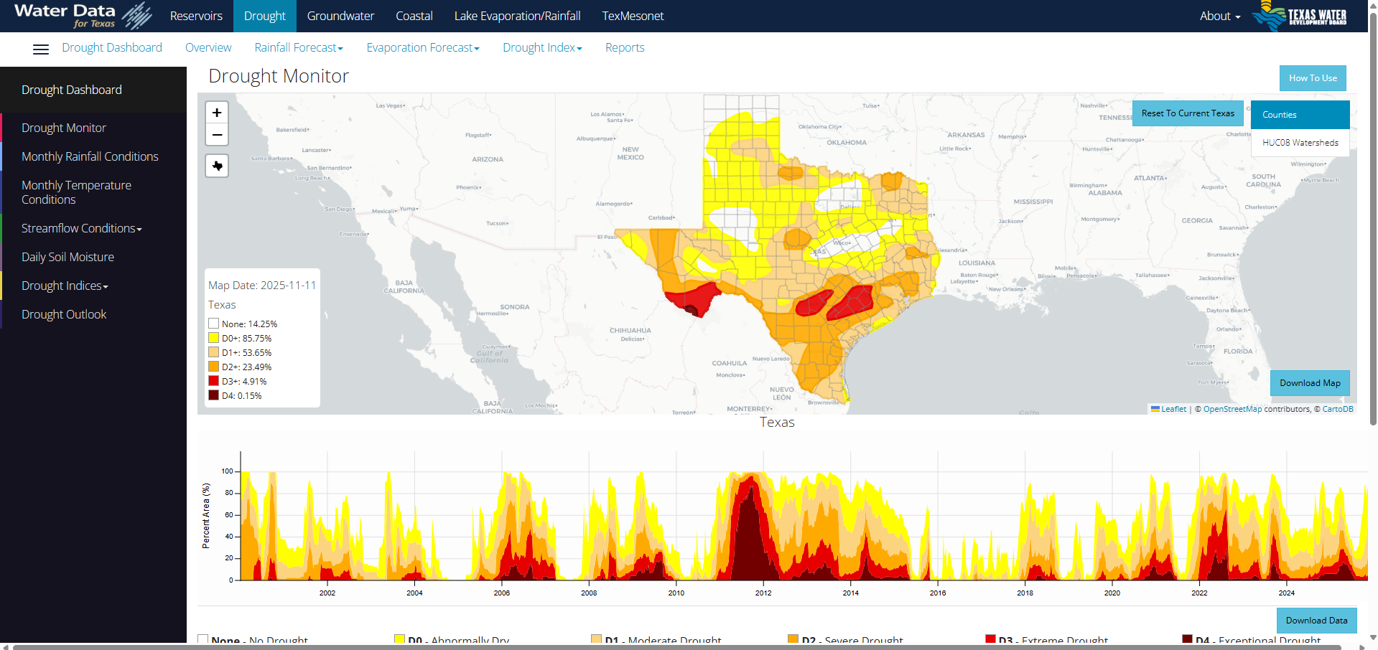Click the Download Map button
Image resolution: width=1378 pixels, height=650 pixels.
(x=1309, y=383)
